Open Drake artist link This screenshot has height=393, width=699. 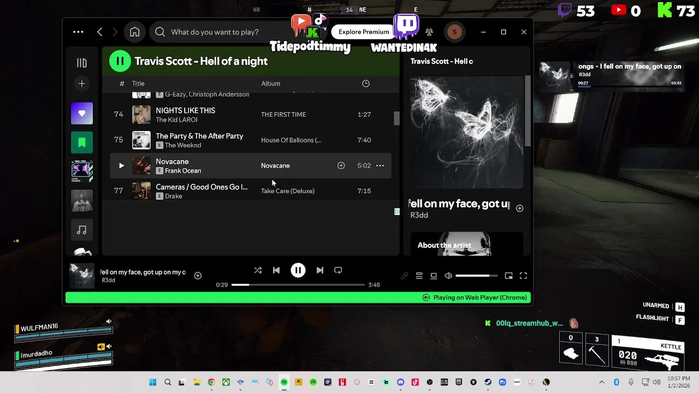point(174,196)
